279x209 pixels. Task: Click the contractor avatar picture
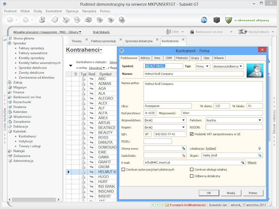tap(255, 70)
